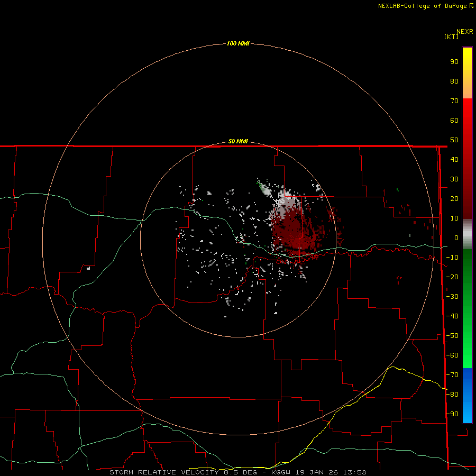Screen dimensions: 476x476
Task: Click the -40 value on velocity scale
Action: 452,316
